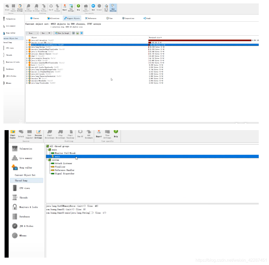Click the Forward button in upper toolbar
The image size is (269, 265).
(99, 8)
